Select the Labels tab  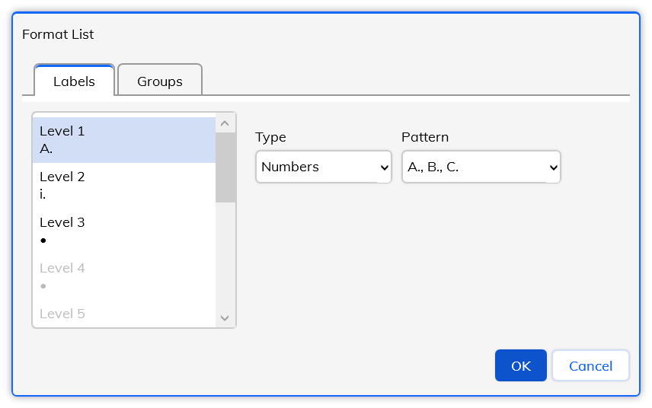tap(74, 81)
